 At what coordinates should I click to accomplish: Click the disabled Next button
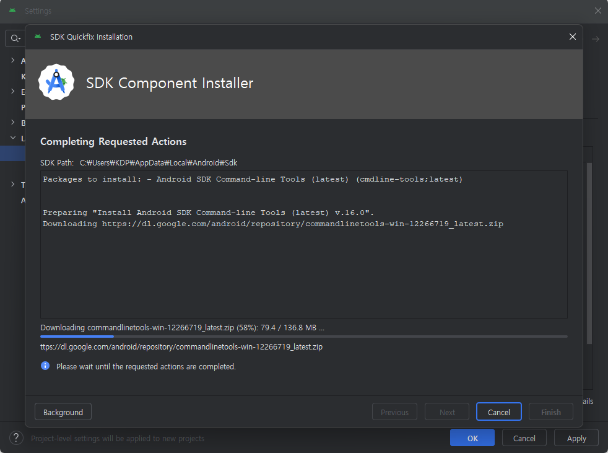447,412
